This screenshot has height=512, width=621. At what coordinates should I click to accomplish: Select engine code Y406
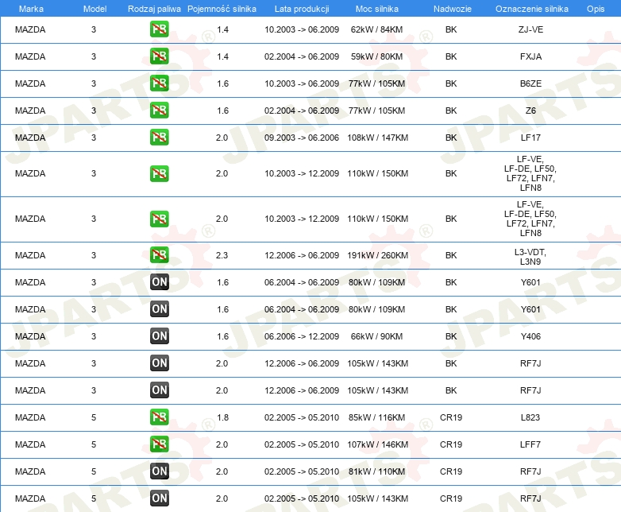pos(530,336)
